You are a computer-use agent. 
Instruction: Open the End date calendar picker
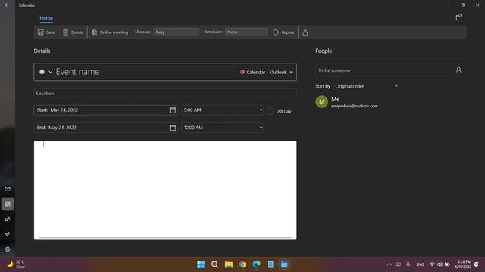click(173, 128)
